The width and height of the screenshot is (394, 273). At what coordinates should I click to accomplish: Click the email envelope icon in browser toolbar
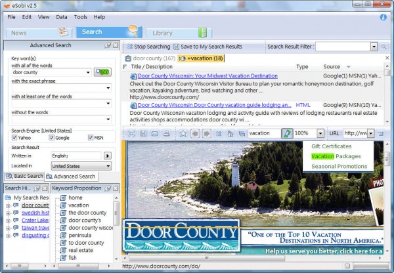pos(154,133)
